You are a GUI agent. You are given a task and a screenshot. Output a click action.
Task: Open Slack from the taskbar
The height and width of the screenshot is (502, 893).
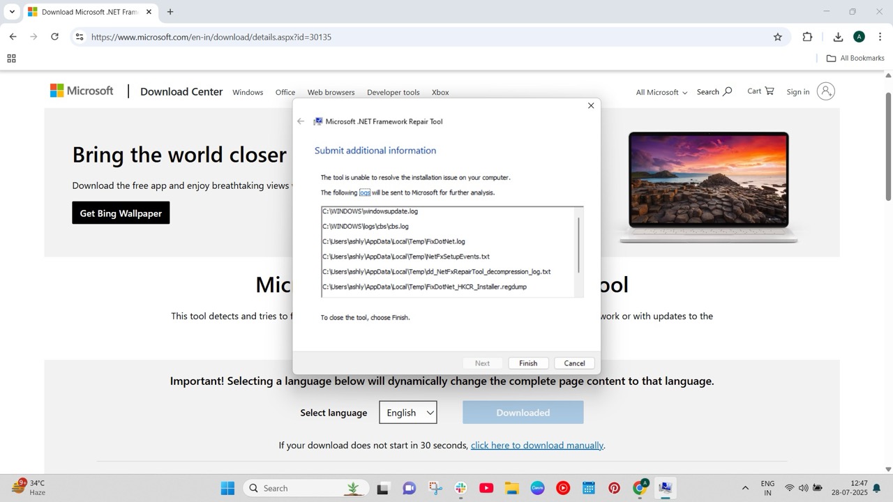coord(460,488)
